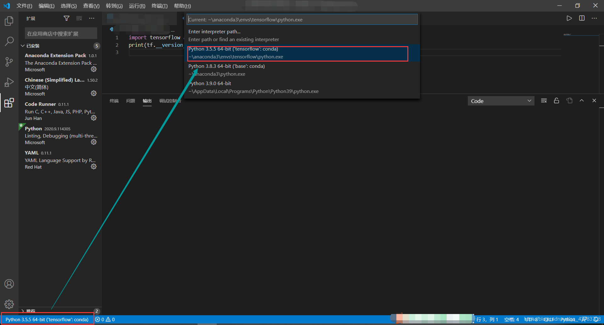Image resolution: width=604 pixels, height=325 pixels.
Task: Switch to the 终端 panel tab
Action: point(114,101)
